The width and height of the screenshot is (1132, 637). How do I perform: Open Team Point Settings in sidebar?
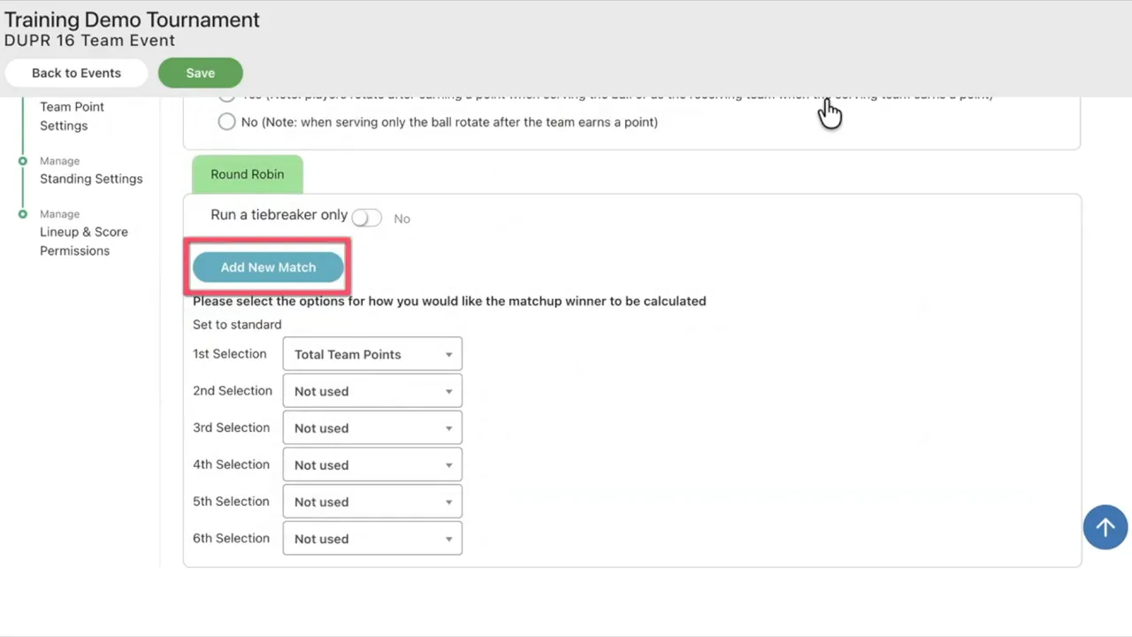pyautogui.click(x=72, y=116)
